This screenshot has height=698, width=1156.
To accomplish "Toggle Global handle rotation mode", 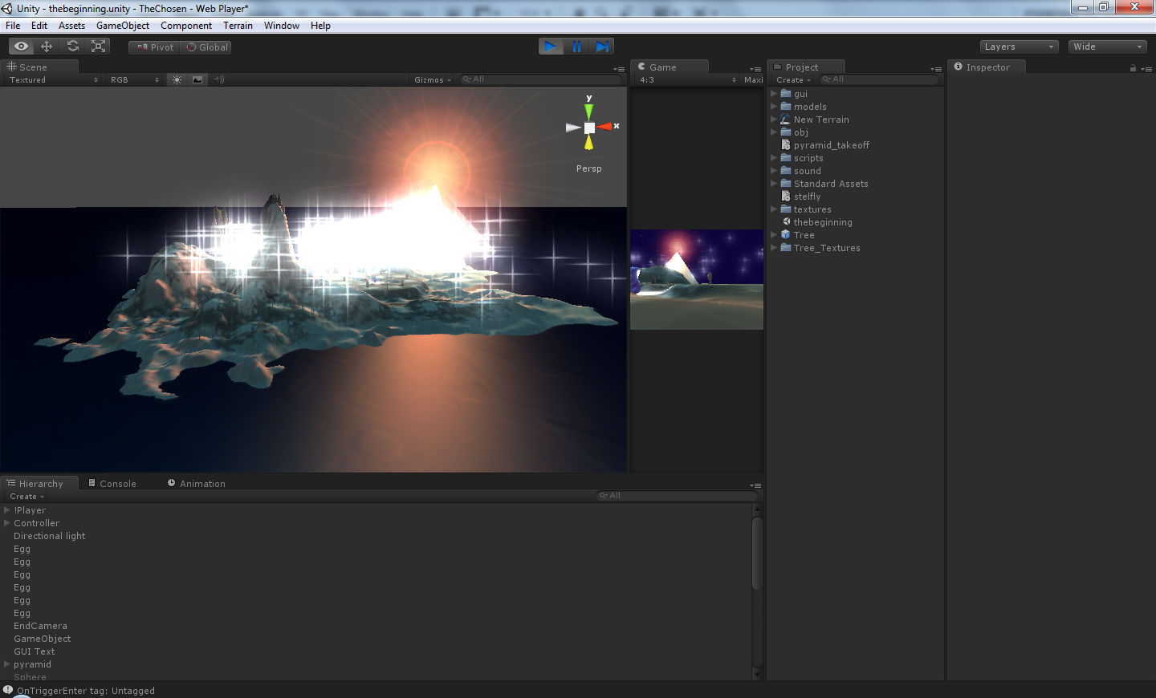I will (x=207, y=47).
